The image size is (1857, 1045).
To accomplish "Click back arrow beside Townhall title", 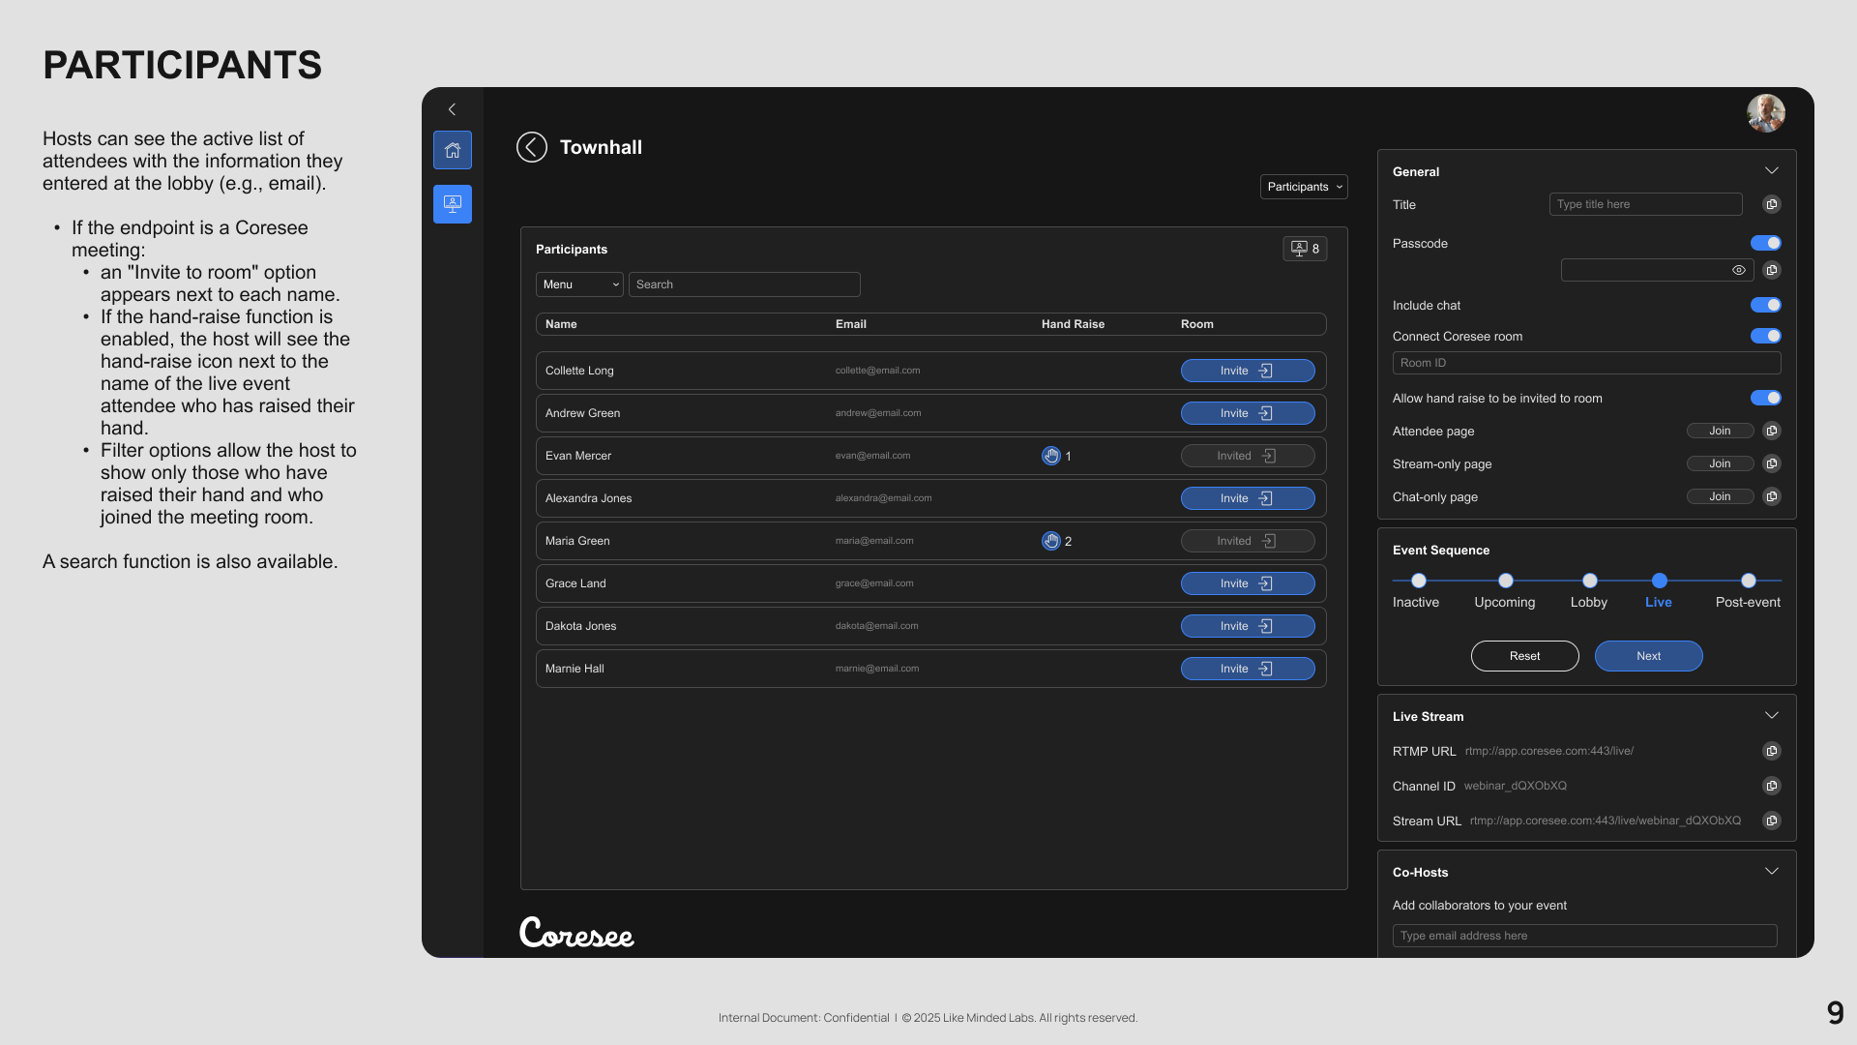I will pyautogui.click(x=532, y=147).
